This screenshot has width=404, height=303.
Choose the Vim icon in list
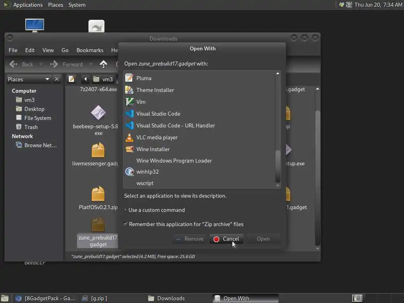(129, 102)
